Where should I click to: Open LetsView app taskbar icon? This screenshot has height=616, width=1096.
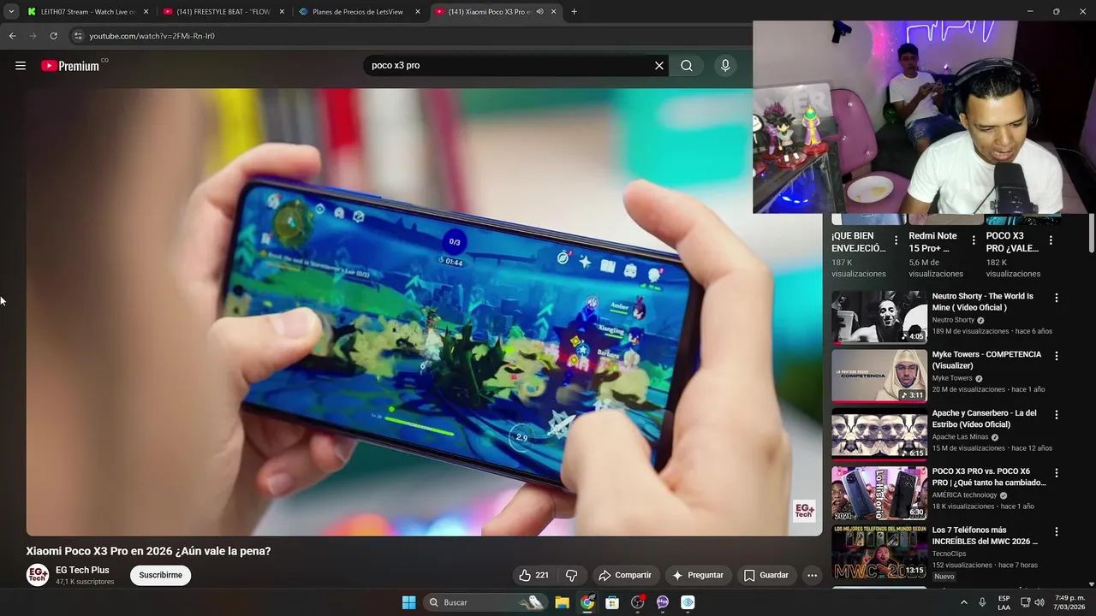[x=688, y=602]
